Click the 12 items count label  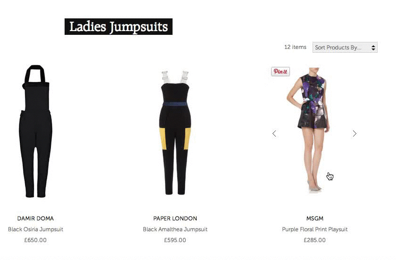pos(295,47)
